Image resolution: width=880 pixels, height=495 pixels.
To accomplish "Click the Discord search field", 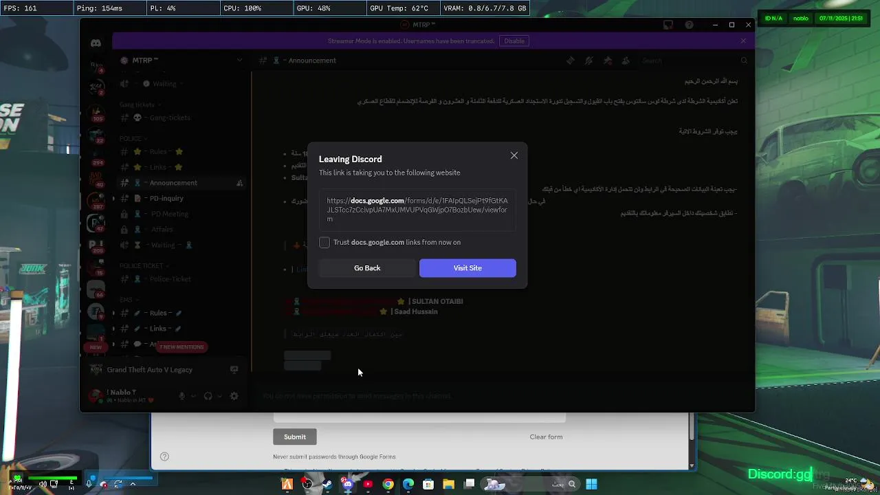I will point(694,60).
